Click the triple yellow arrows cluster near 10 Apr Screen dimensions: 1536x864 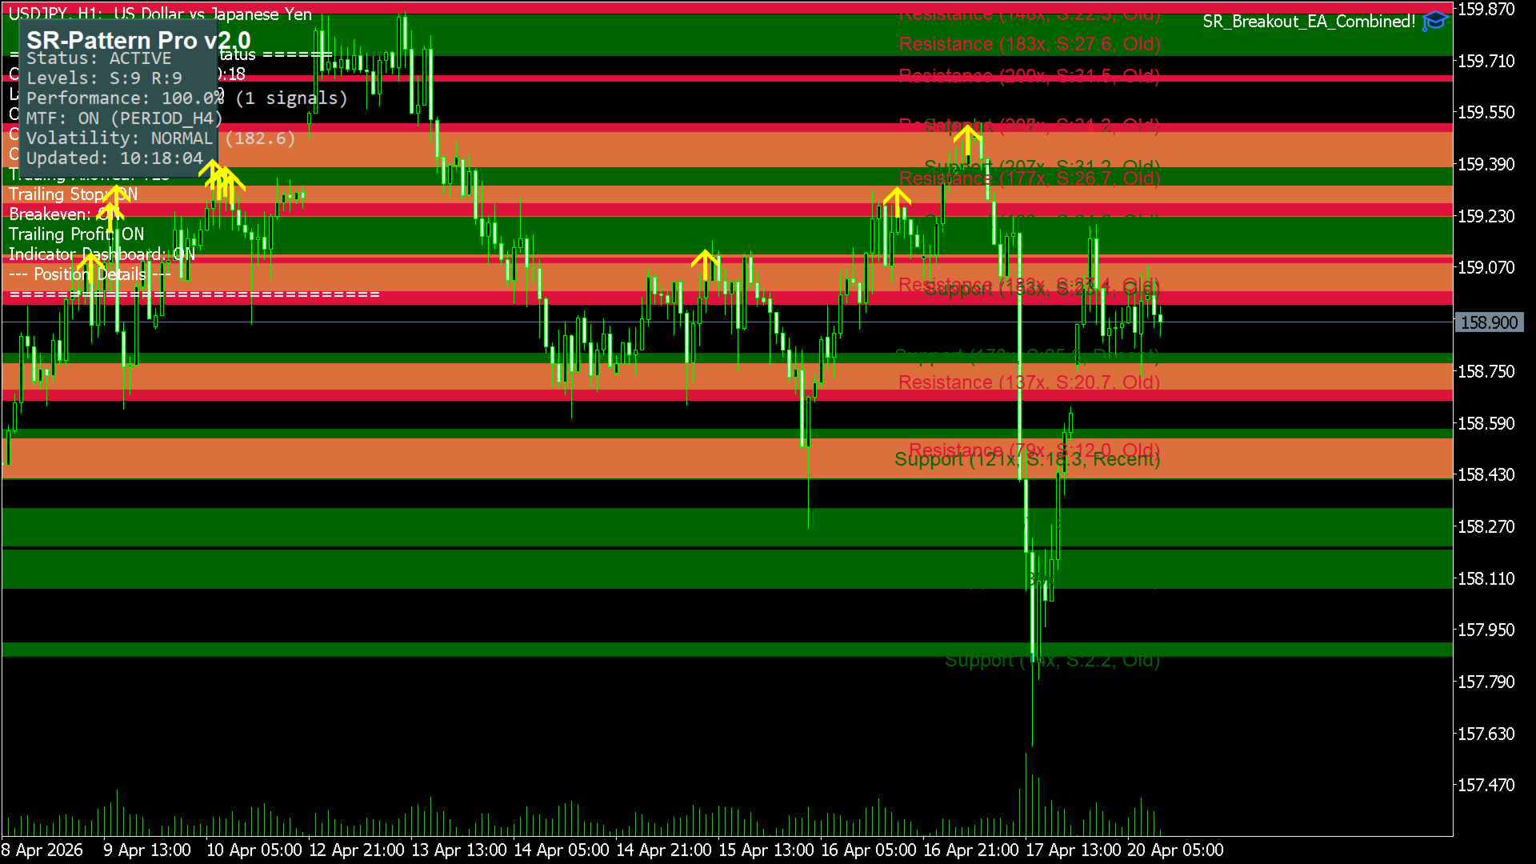pyautogui.click(x=222, y=181)
